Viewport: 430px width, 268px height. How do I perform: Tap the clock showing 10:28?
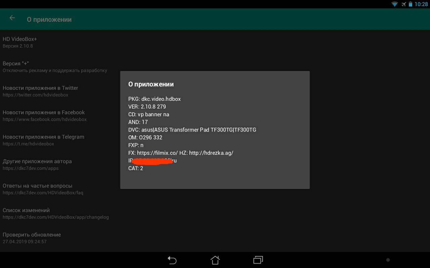pyautogui.click(x=421, y=4)
